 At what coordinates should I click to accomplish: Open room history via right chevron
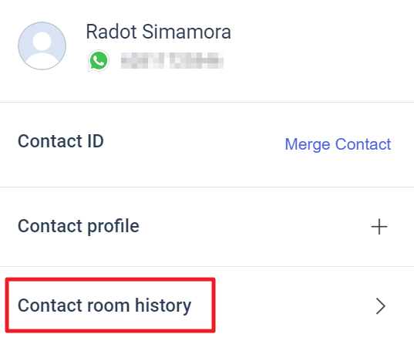pos(381,306)
